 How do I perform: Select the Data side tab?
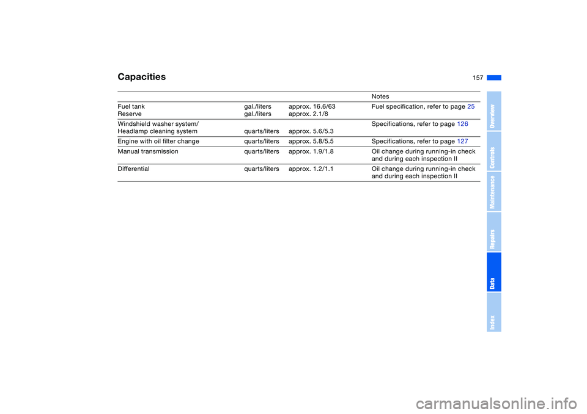[494, 272]
